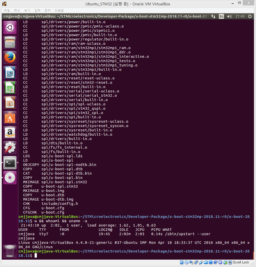This screenshot has height=267, width=256.
Task: Click the 21:43 clock indicator
Action: [240, 16]
